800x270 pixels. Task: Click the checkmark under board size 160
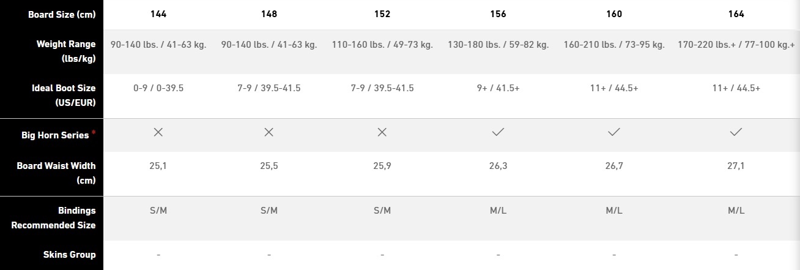(614, 132)
